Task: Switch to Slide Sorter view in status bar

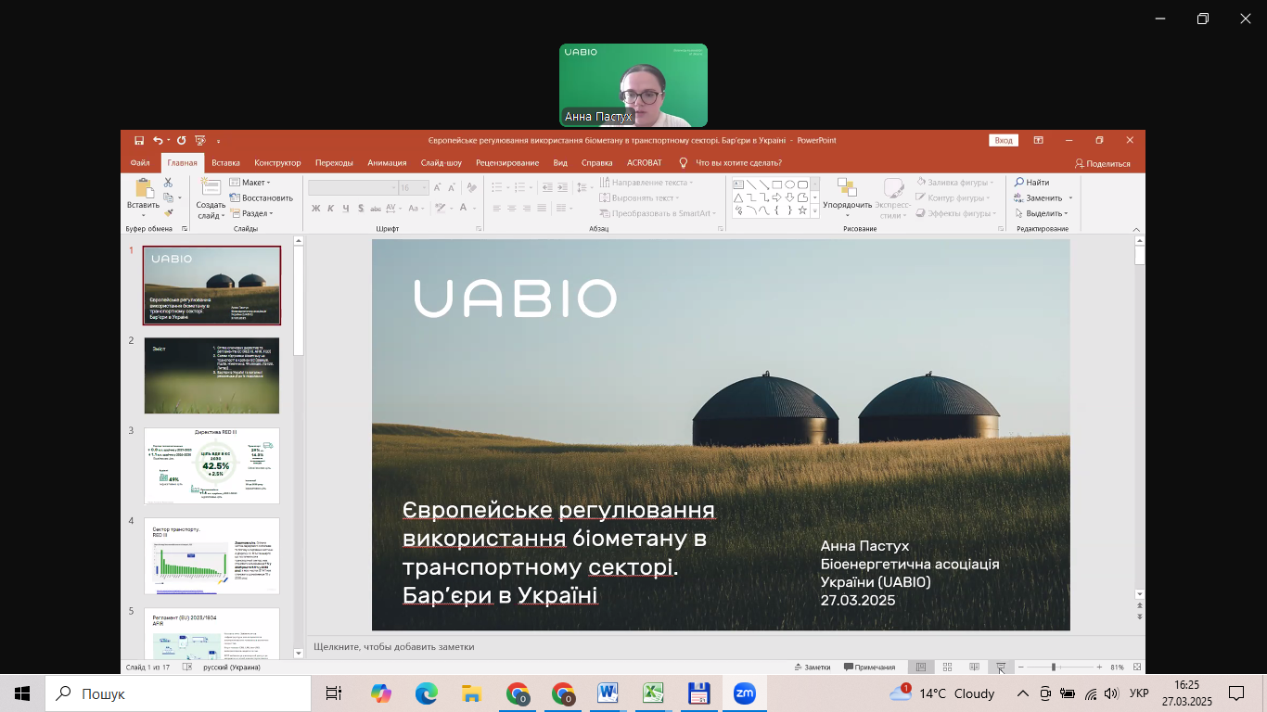Action: coord(947,667)
